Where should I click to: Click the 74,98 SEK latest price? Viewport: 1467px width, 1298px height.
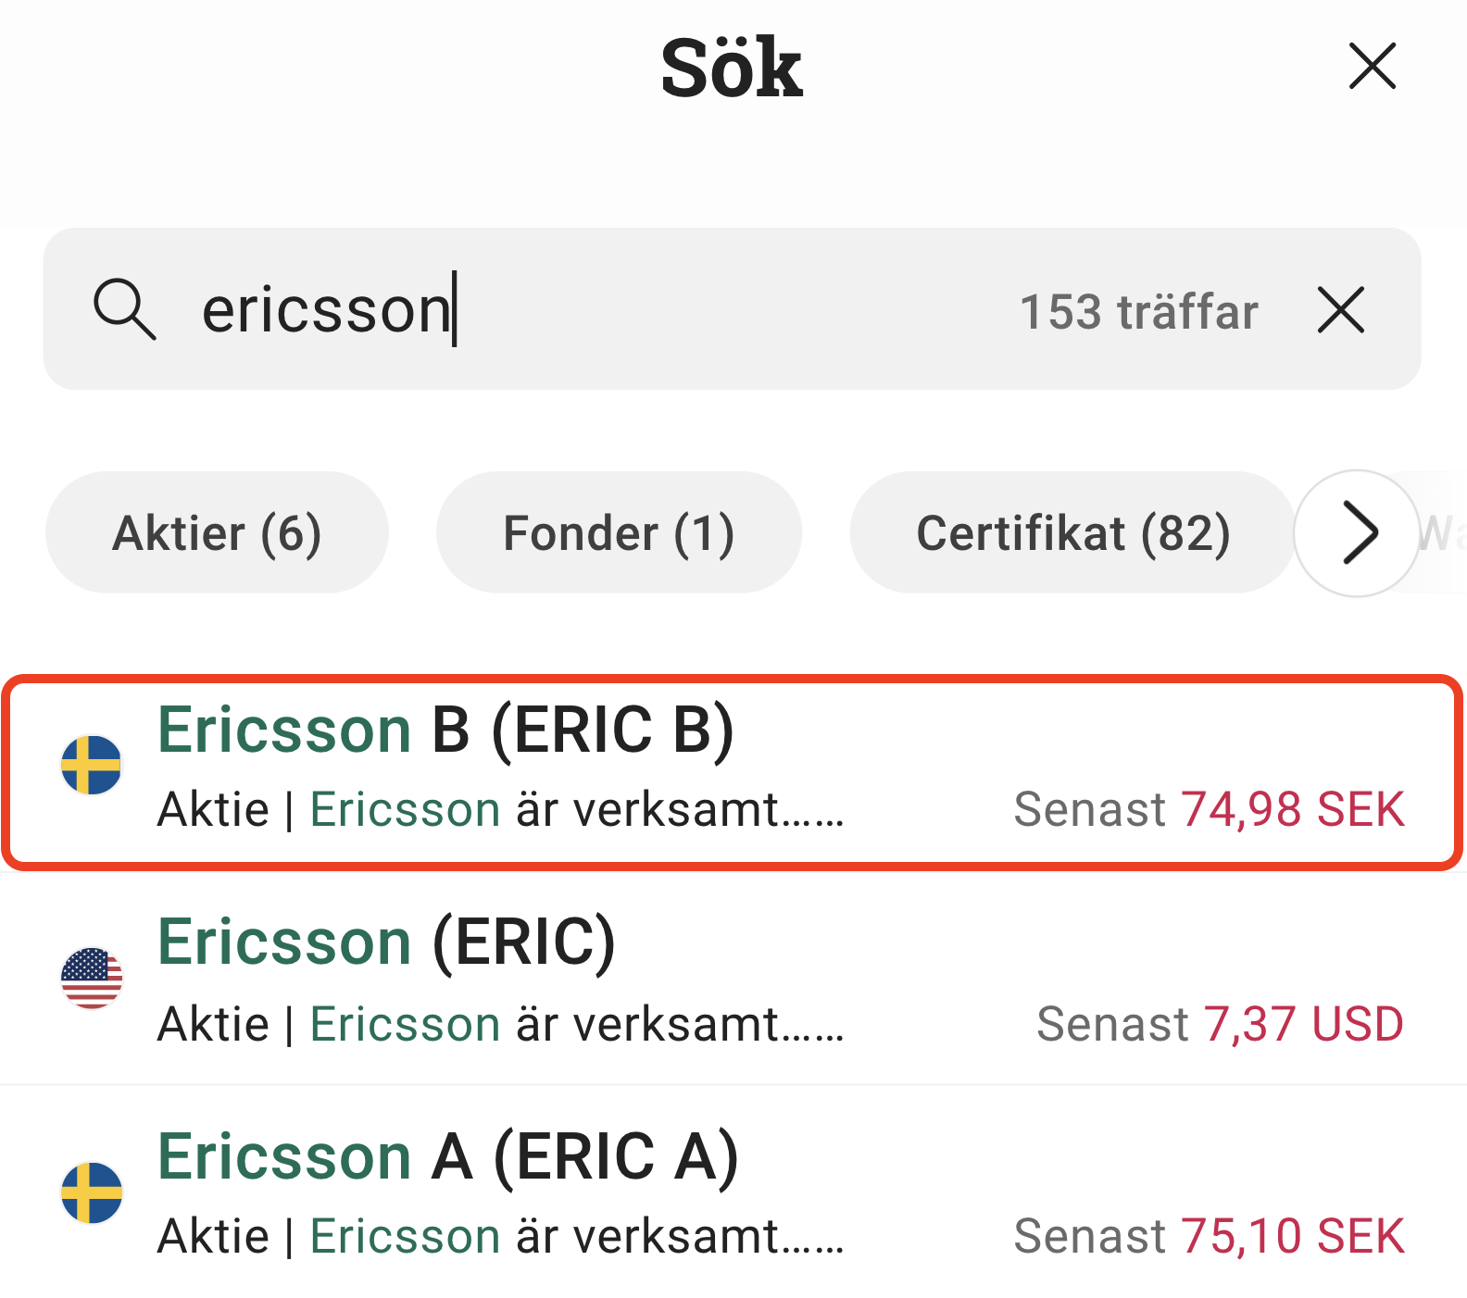pyautogui.click(x=1293, y=810)
